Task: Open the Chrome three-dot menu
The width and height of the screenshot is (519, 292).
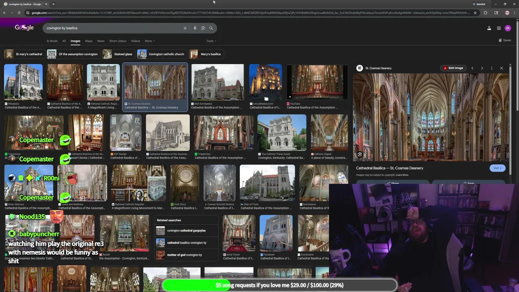Action: (515, 13)
